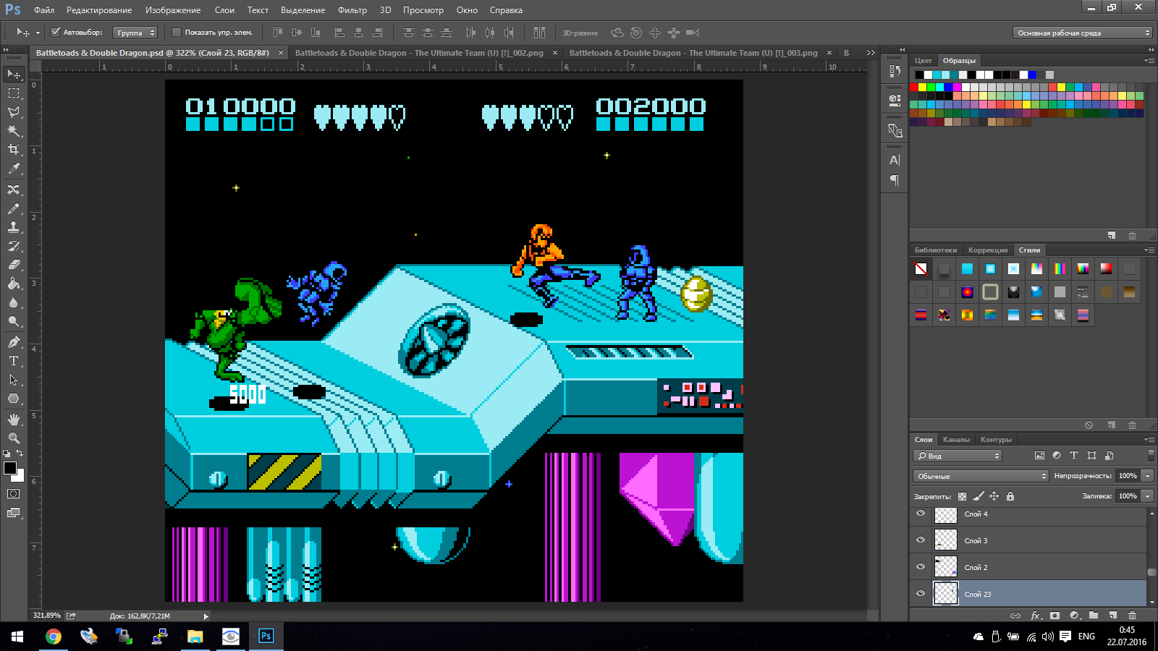Image resolution: width=1158 pixels, height=651 pixels.
Task: Open Google Chrome from the taskbar
Action: point(54,637)
